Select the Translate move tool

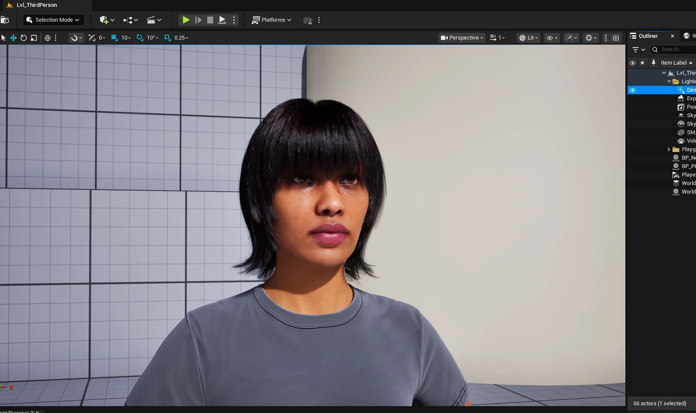(13, 38)
